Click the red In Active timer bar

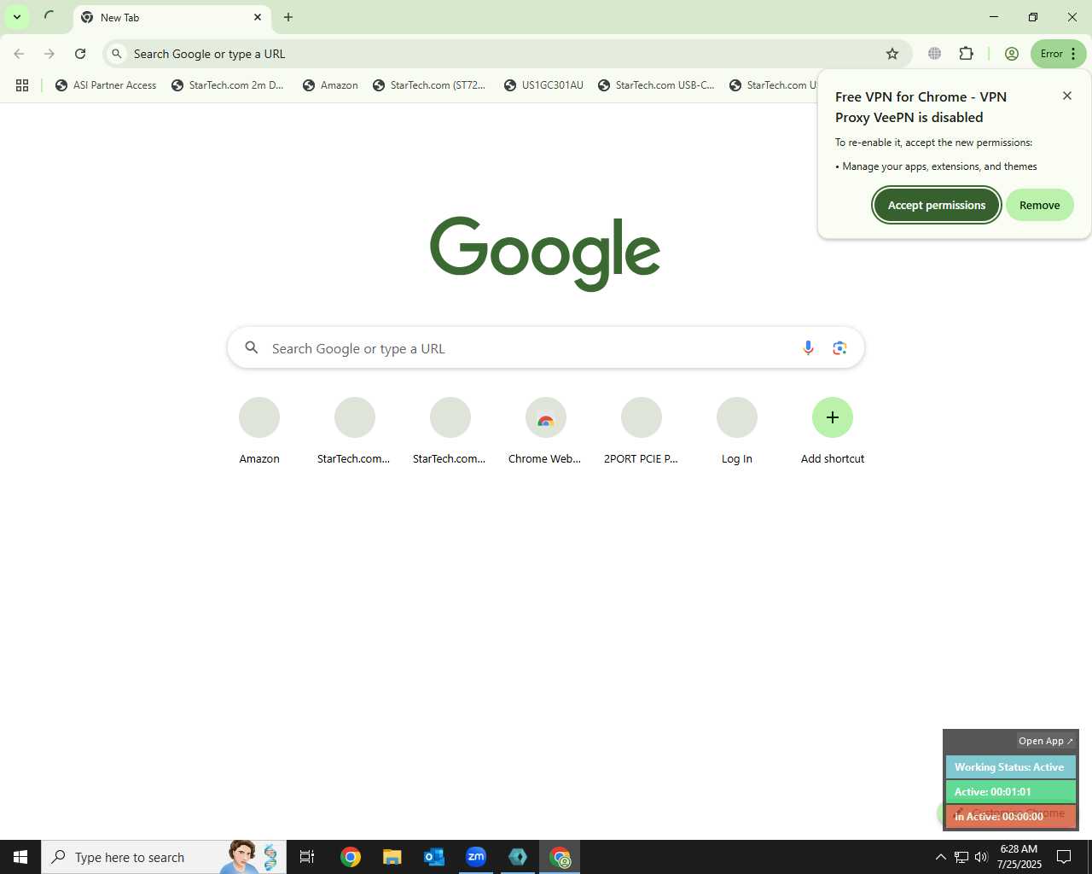[x=1011, y=817]
